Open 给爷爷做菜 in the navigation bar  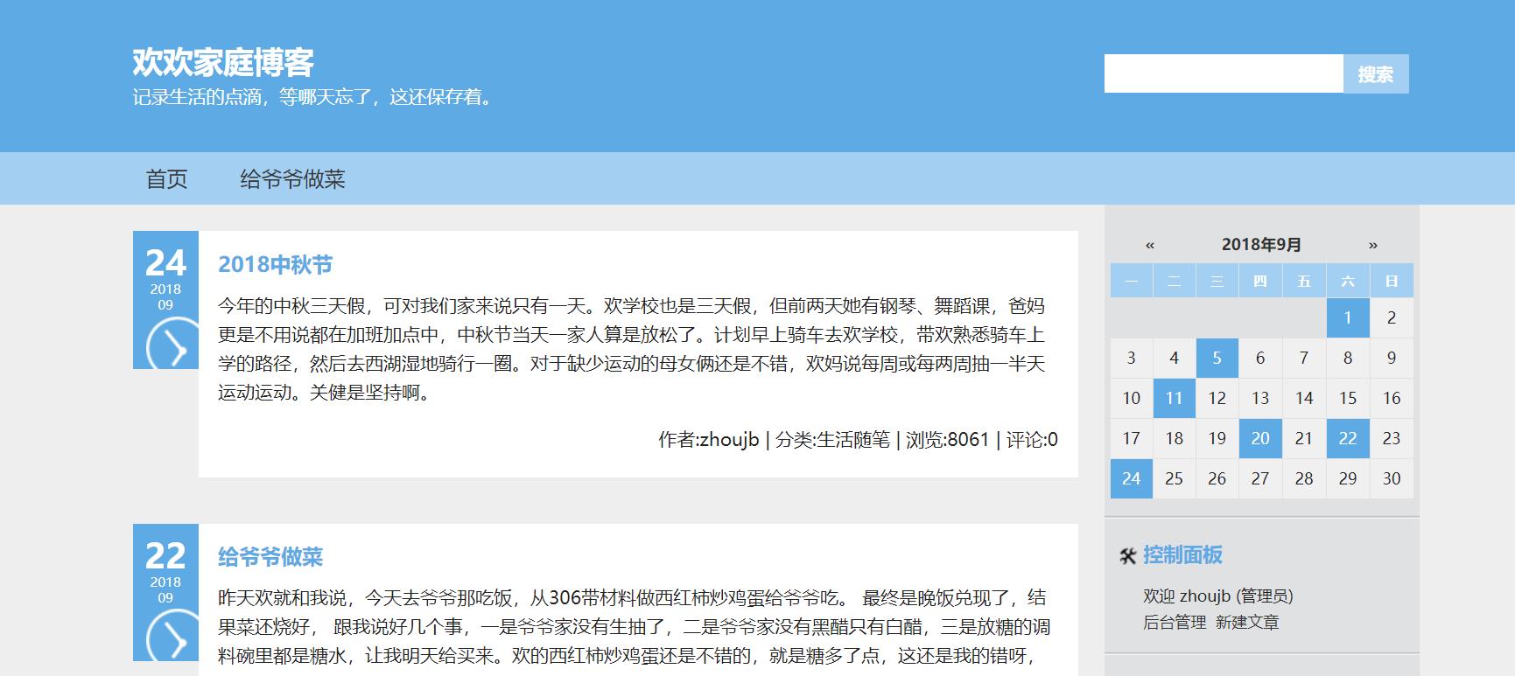[x=292, y=179]
